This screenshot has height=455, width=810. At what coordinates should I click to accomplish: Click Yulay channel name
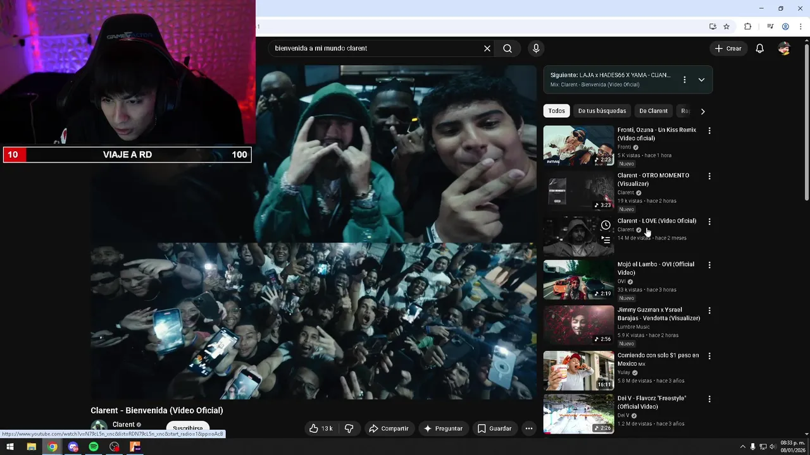(624, 373)
